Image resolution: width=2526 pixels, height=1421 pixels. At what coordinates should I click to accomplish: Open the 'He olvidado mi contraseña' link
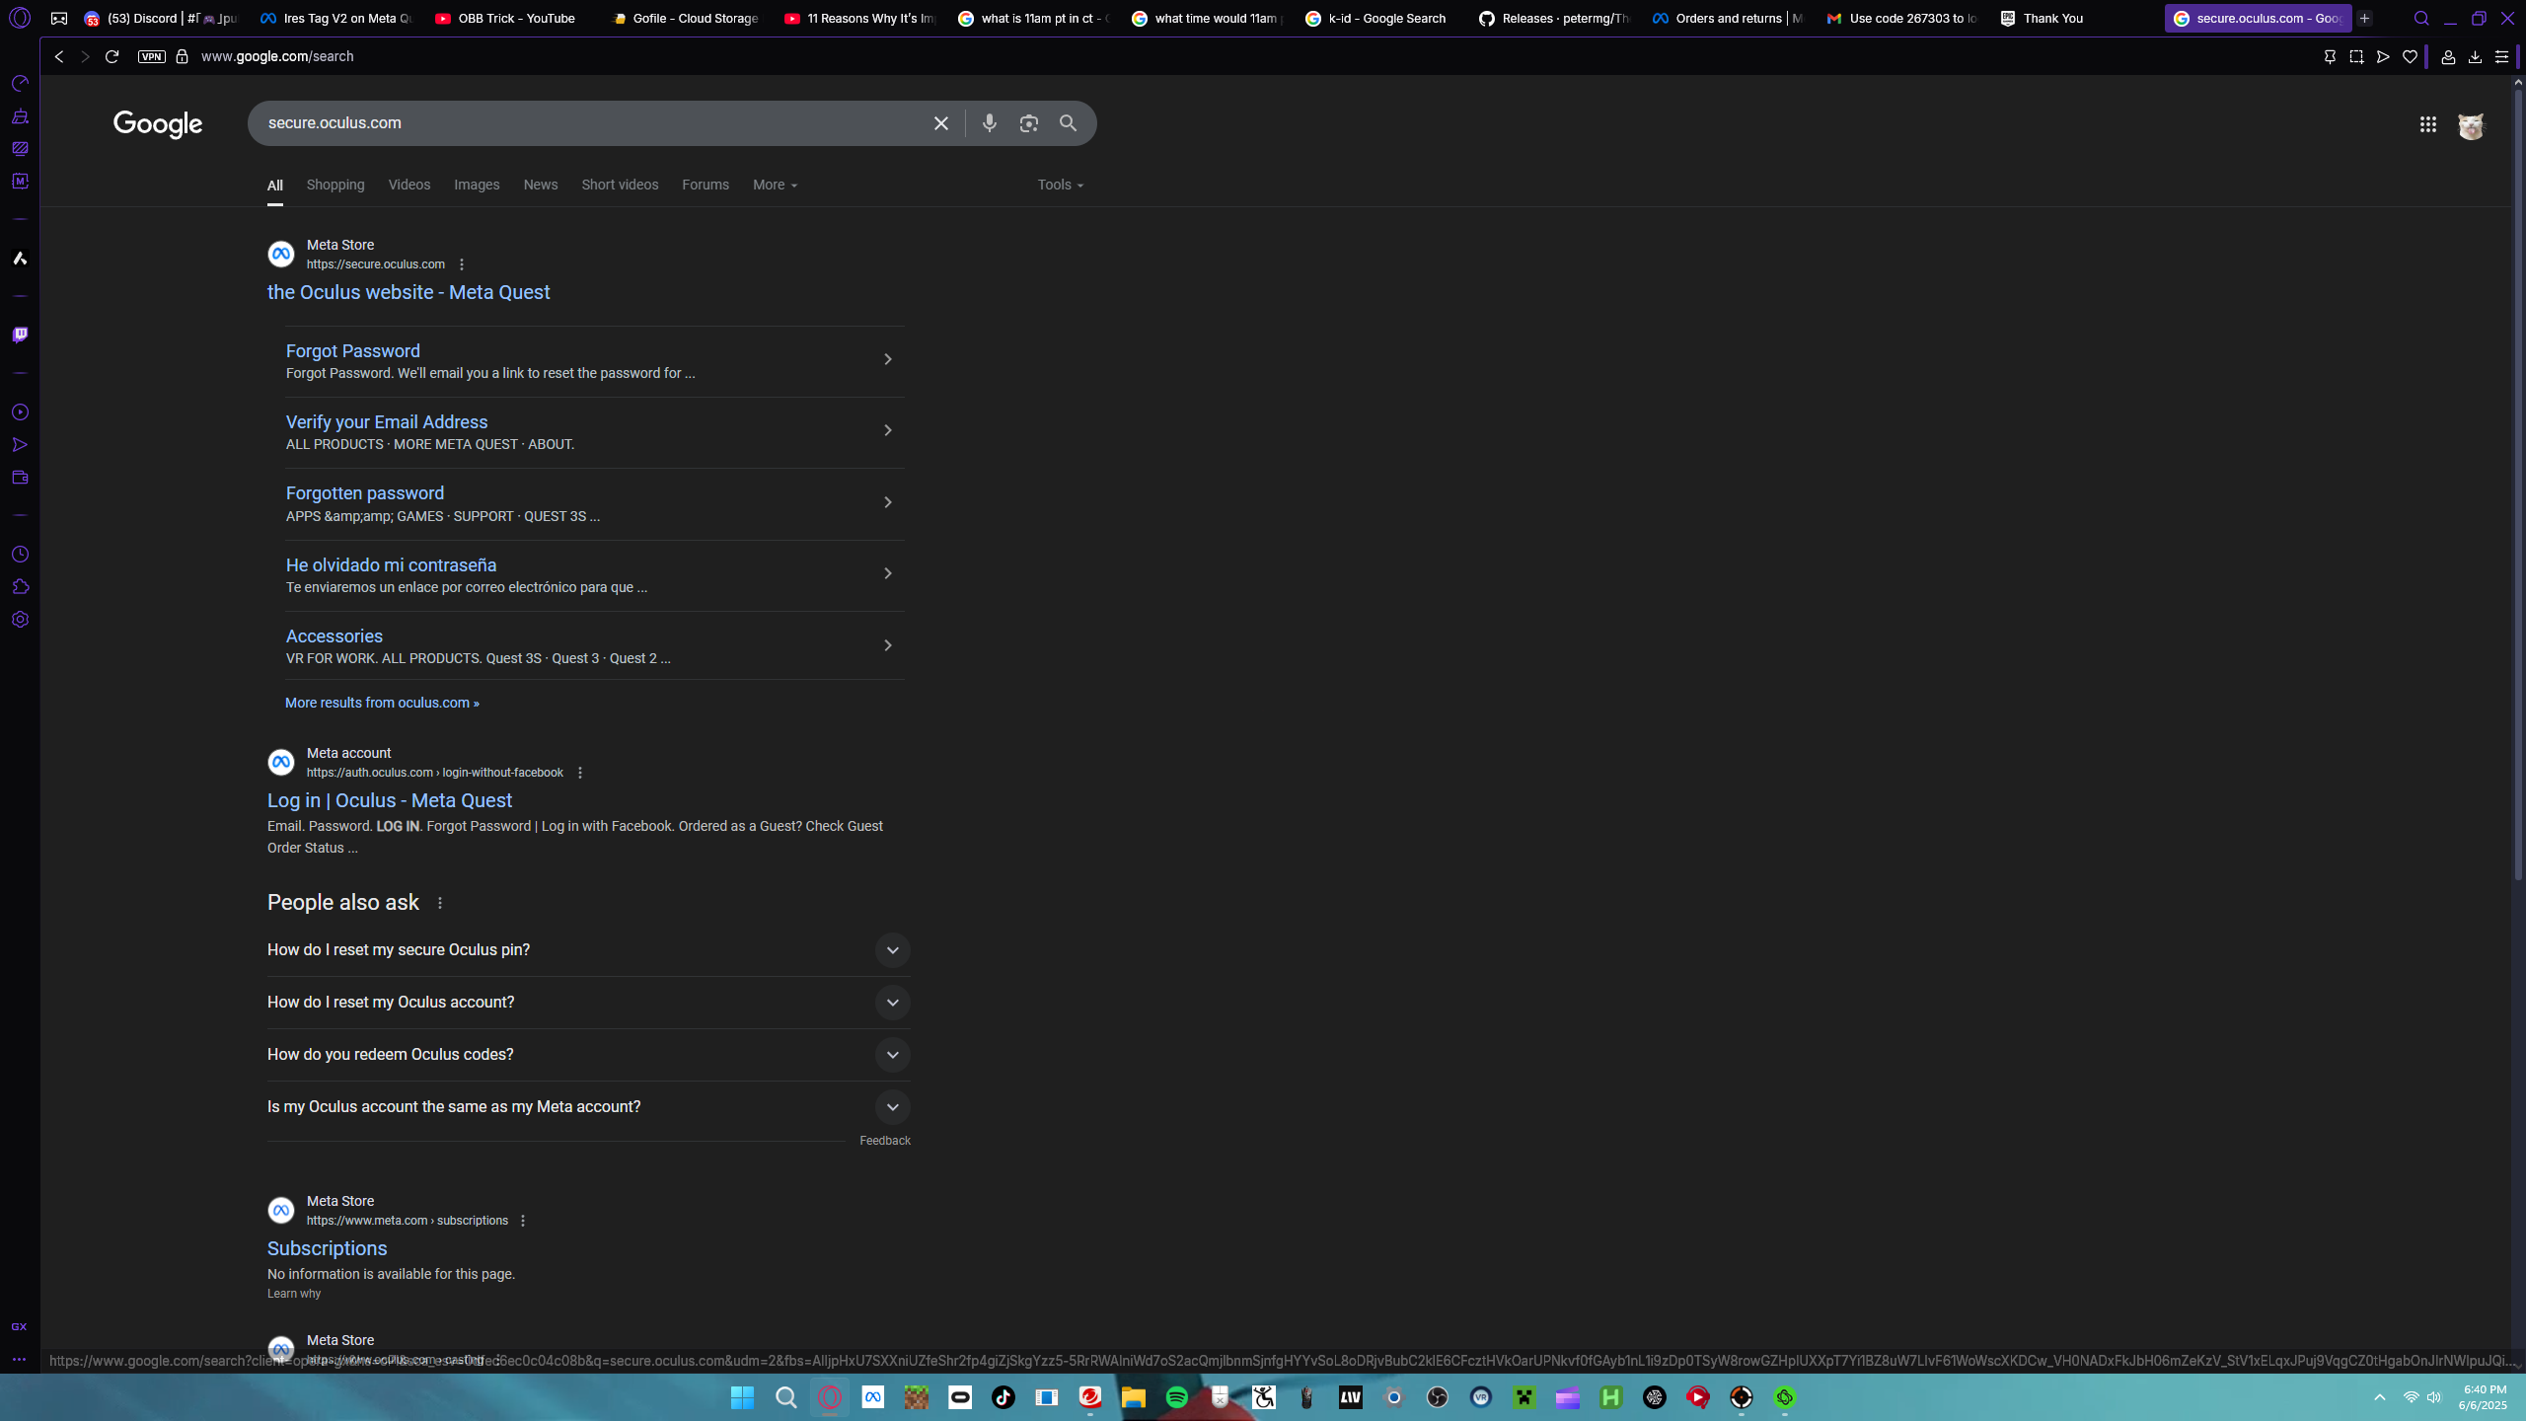click(x=391, y=565)
